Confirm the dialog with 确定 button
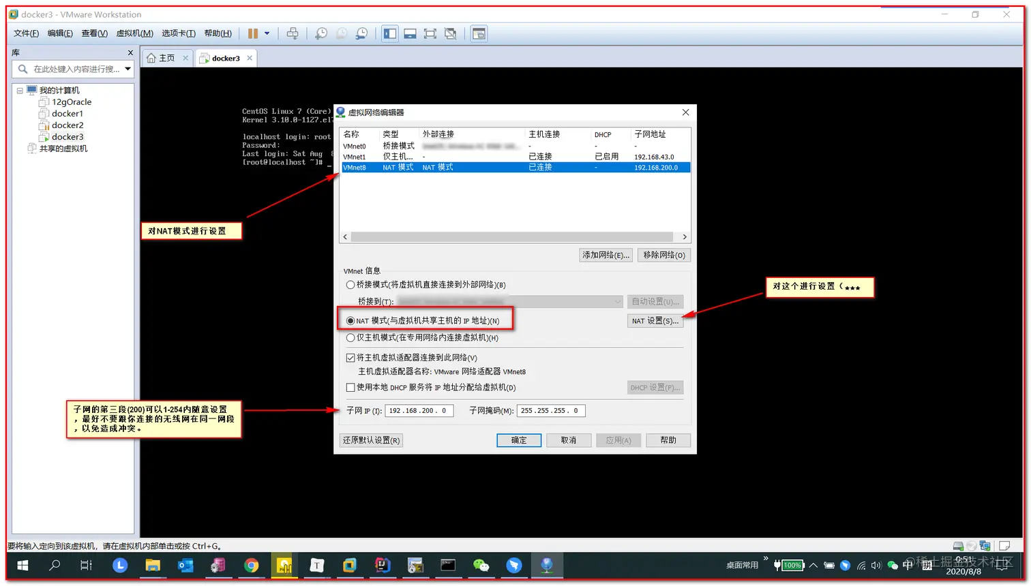 coord(519,440)
